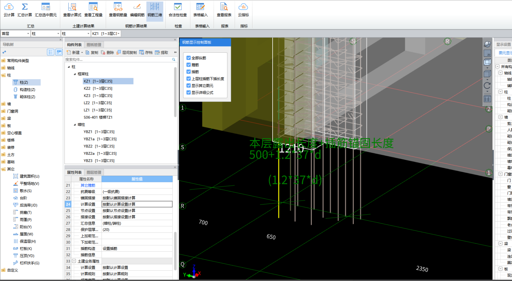Toggle 显示详细公式 checkbox
Image resolution: width=512 pixels, height=281 pixels.
[189, 92]
